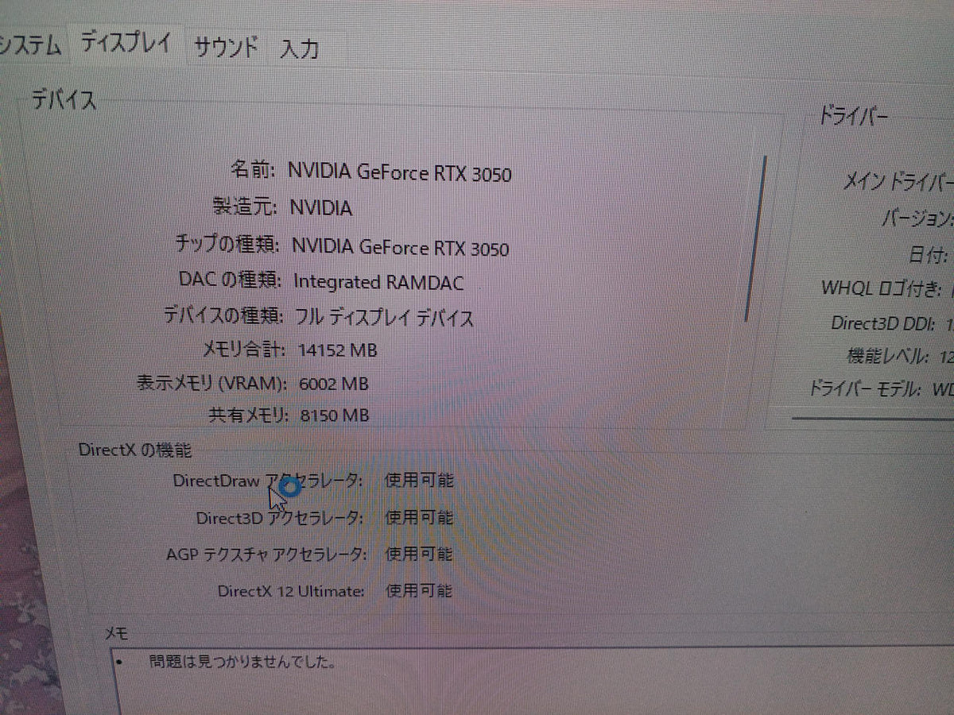954x715 pixels.
Task: Click the DirectX 12 Ultimate: label
Action: 292,591
